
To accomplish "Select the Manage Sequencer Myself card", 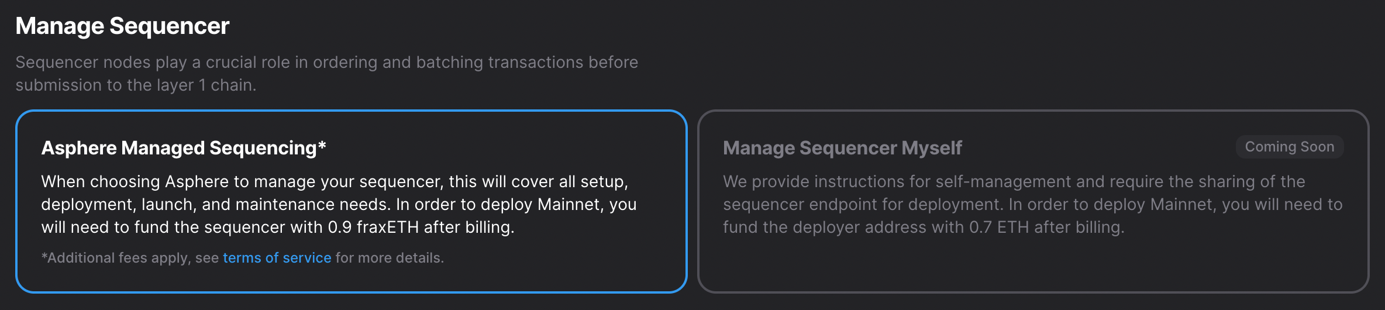I will tap(1033, 201).
